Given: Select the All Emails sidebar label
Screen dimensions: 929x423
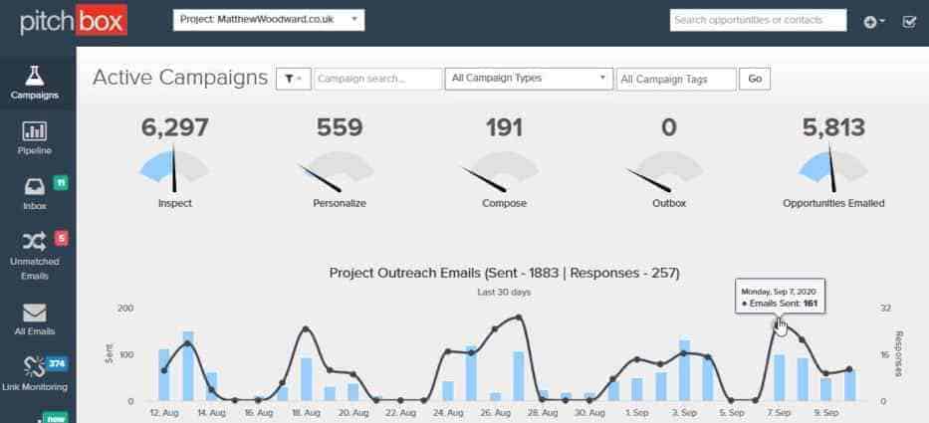Looking at the screenshot, I should click(x=35, y=331).
